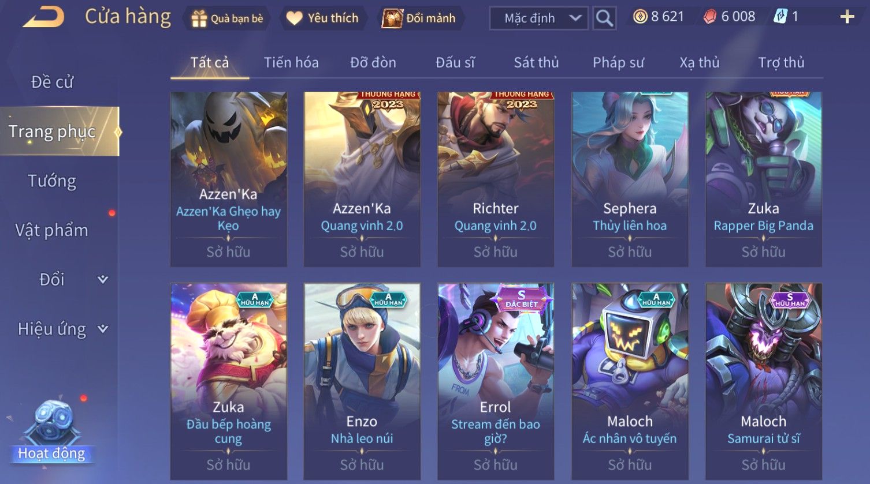Switch to the Sát thủ tab

coord(536,62)
